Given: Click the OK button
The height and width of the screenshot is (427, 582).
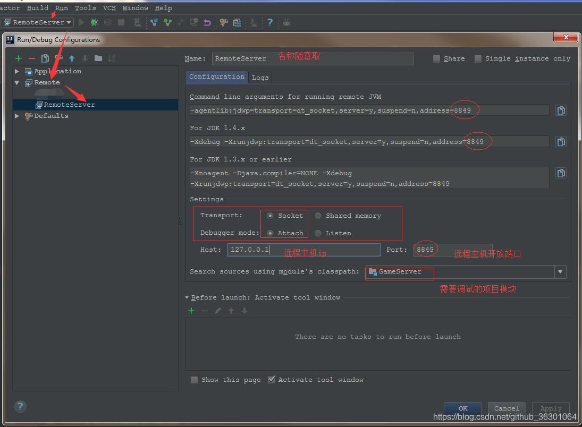Looking at the screenshot, I should pos(463,408).
